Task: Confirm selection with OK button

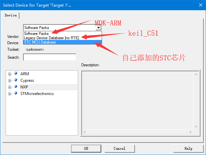Action: [86, 148]
